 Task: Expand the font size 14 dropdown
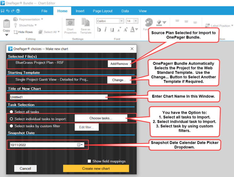coord(136,21)
